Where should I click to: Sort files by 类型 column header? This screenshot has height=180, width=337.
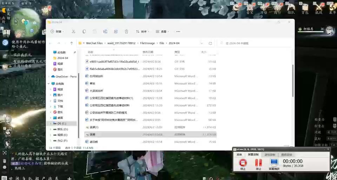(177, 52)
